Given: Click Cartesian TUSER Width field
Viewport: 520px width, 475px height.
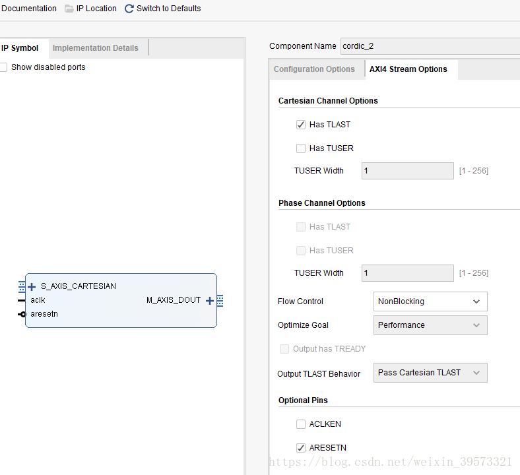Looking at the screenshot, I should 408,171.
